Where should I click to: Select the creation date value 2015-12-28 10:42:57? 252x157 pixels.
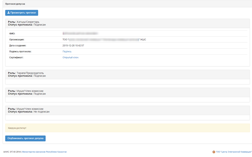[73, 46]
